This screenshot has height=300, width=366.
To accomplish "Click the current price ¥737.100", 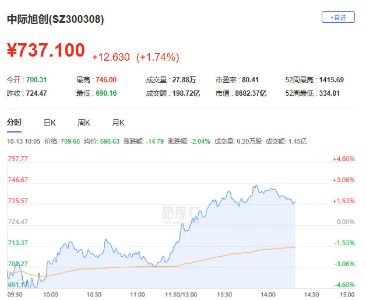I will [45, 50].
